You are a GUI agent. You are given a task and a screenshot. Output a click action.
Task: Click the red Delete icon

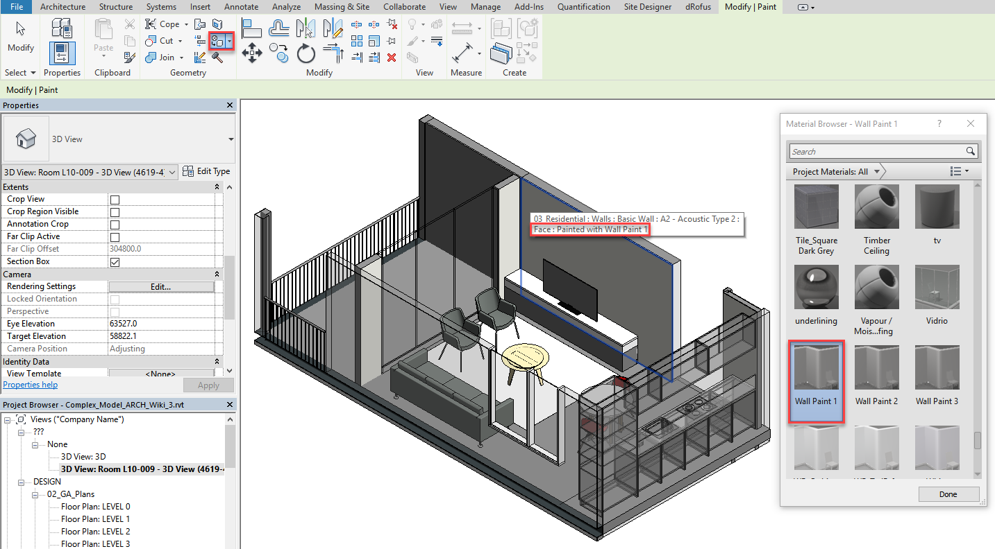(392, 58)
